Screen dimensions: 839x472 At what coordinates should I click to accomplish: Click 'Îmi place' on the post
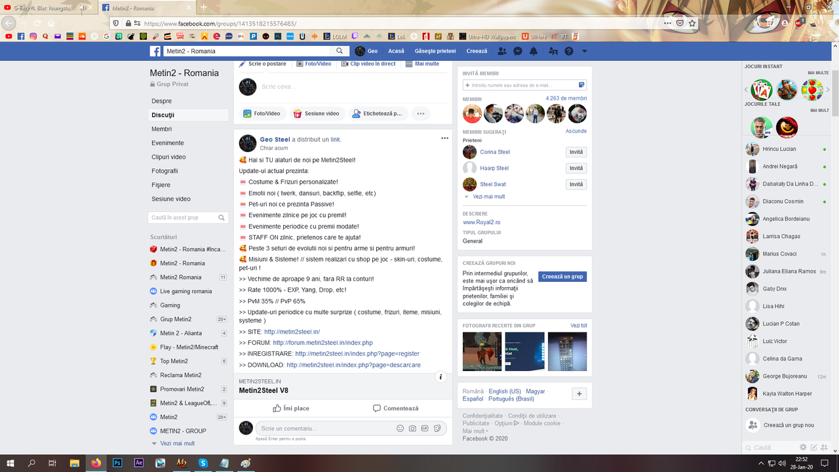(x=291, y=408)
